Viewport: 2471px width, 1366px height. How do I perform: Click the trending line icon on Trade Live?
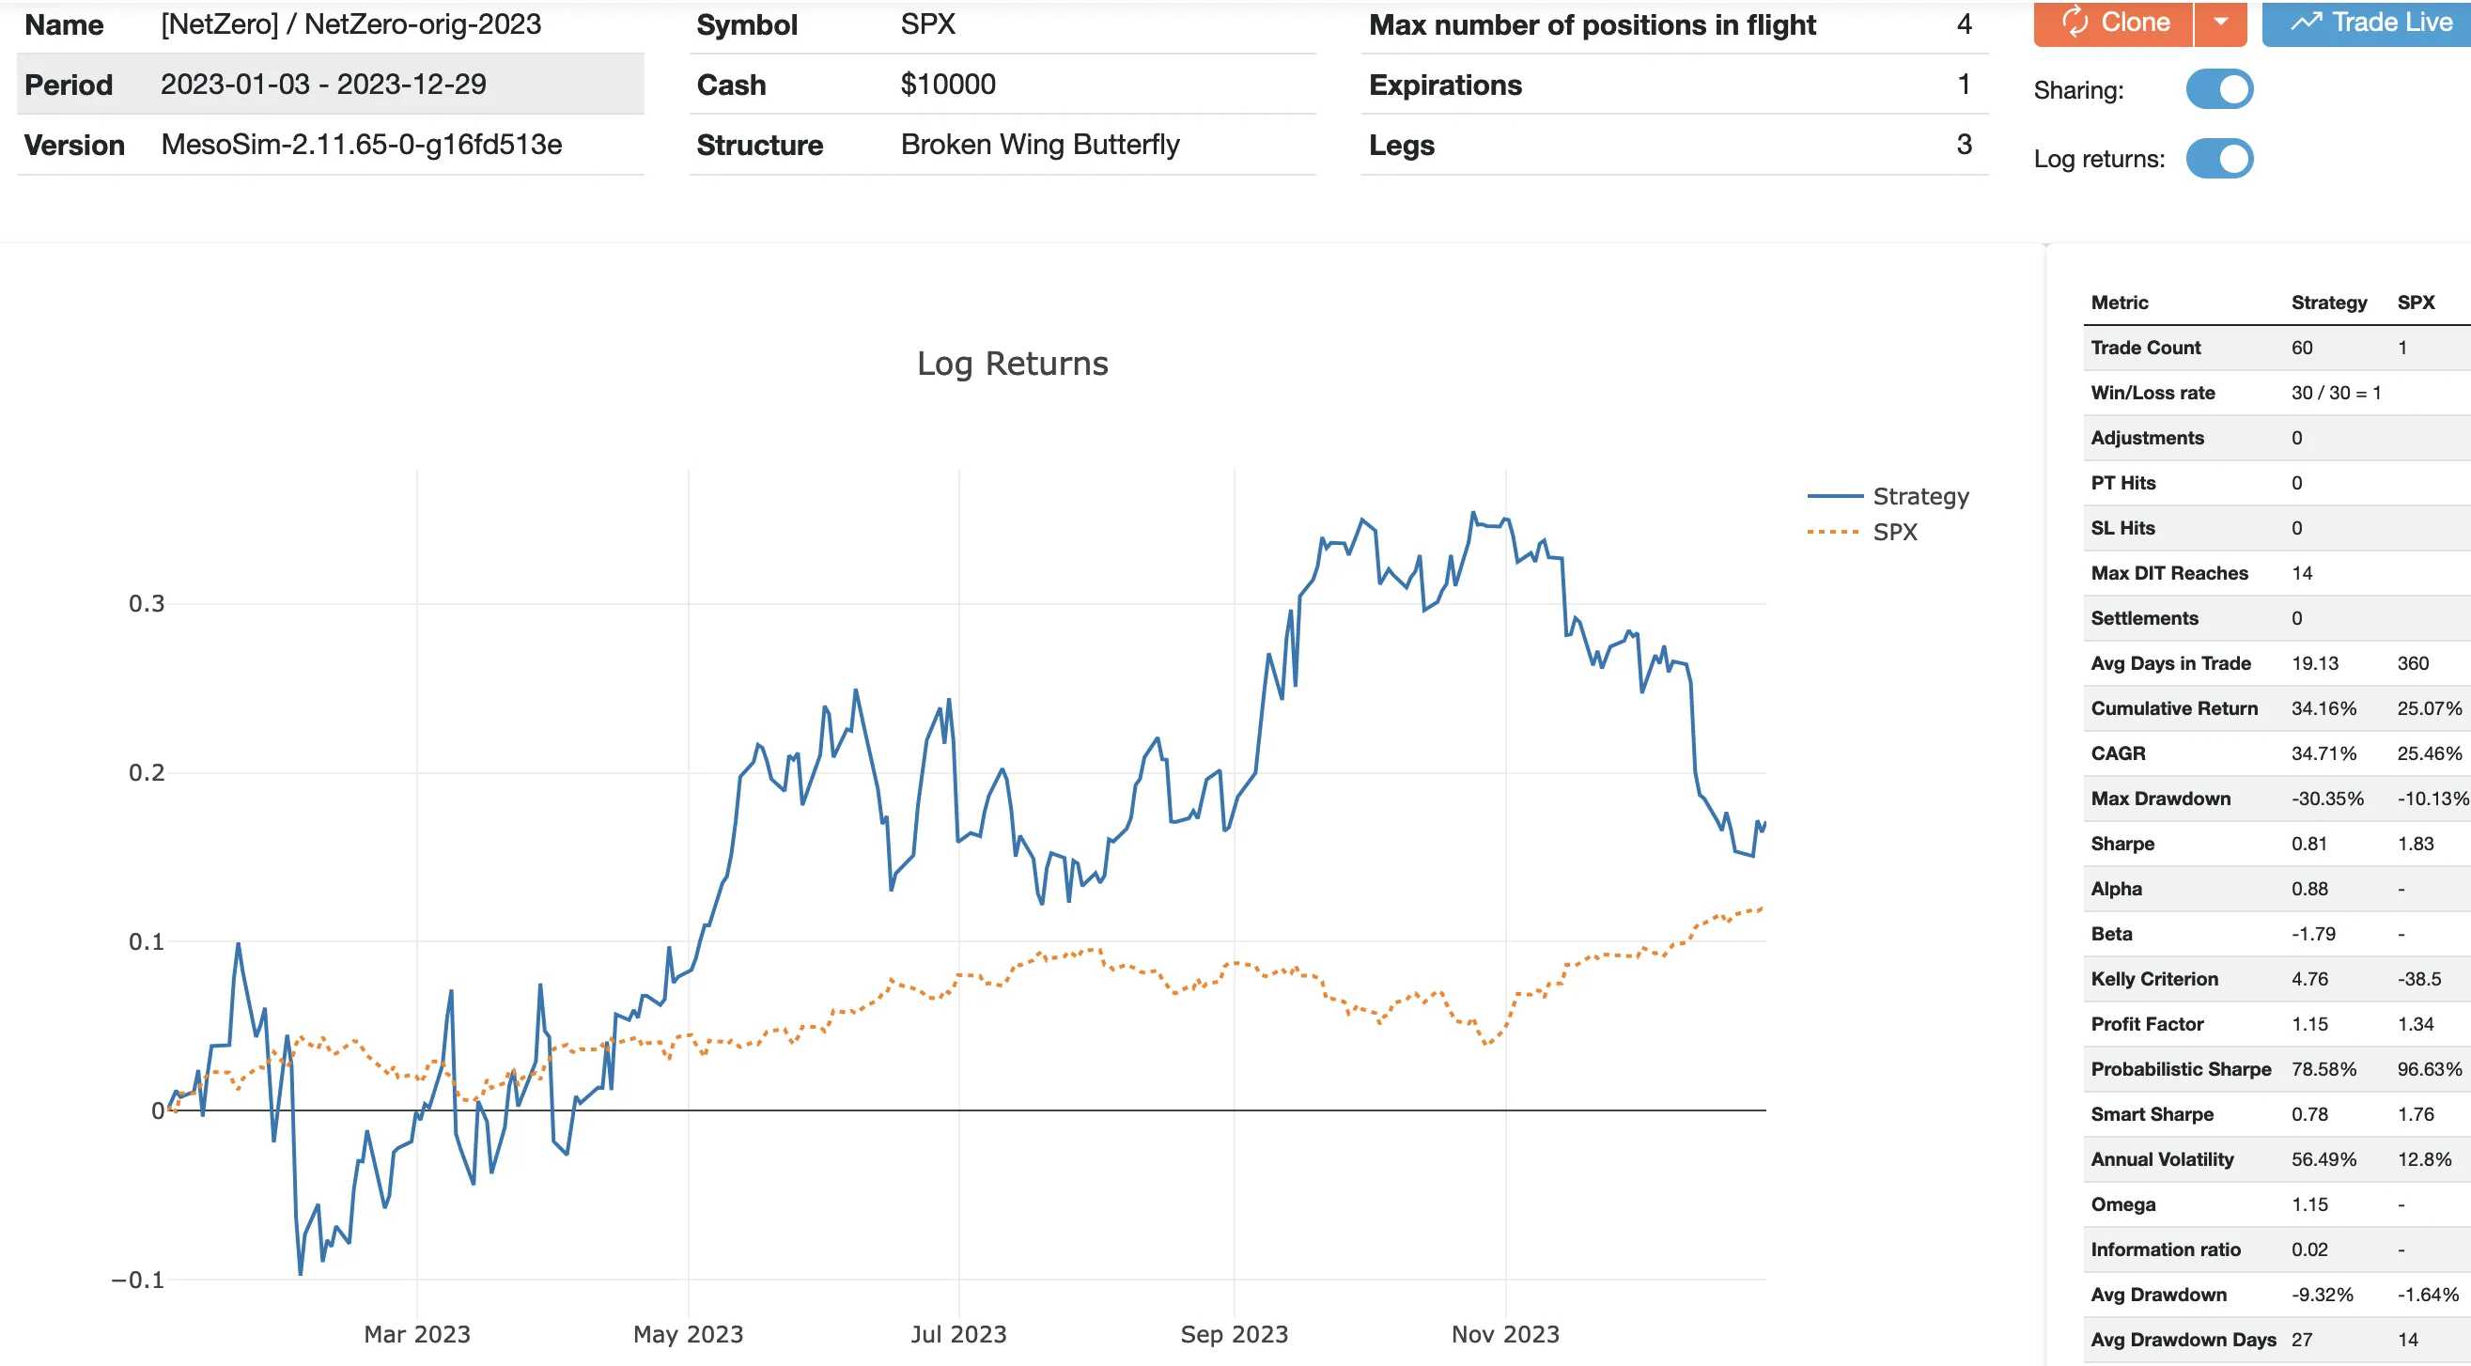point(2307,22)
